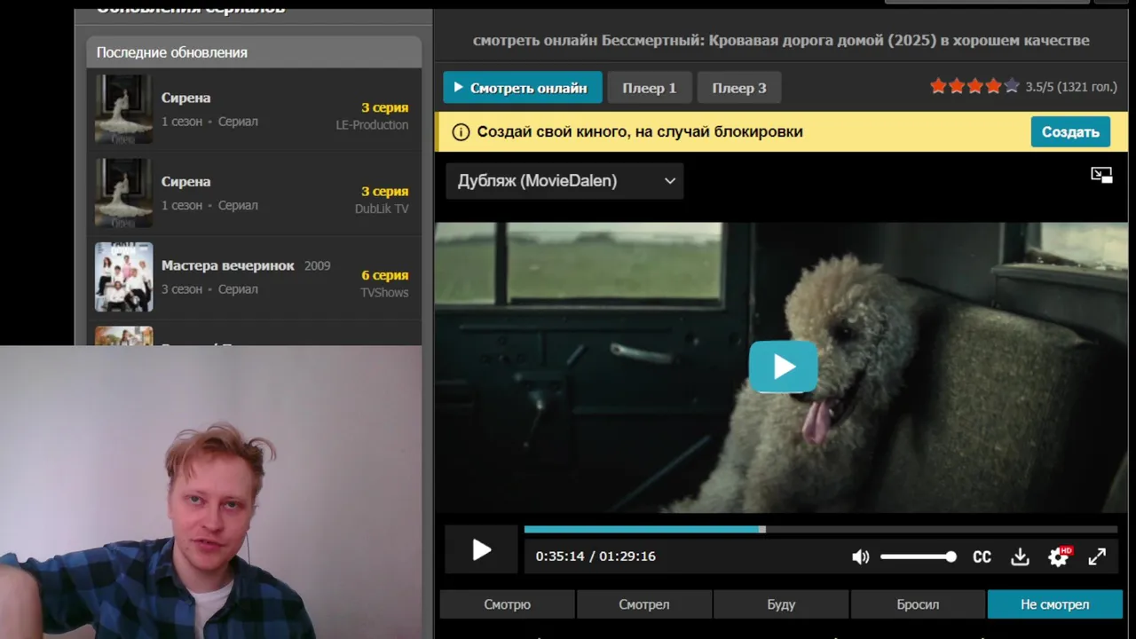Switch to Плеер 3 tab

(738, 88)
